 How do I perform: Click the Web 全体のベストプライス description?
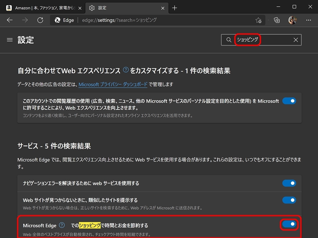(x=87, y=234)
